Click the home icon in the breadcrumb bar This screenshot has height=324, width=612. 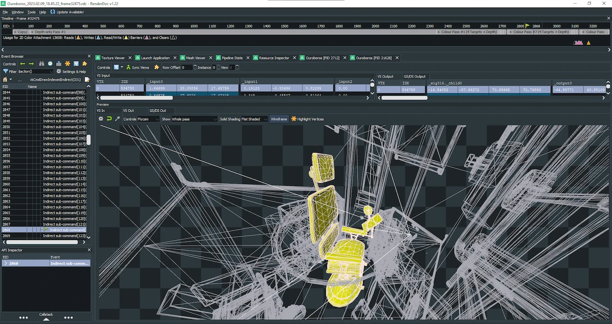pyautogui.click(x=5, y=80)
